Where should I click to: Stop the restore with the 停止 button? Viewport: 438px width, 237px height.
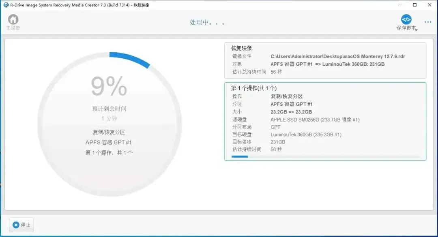21,225
